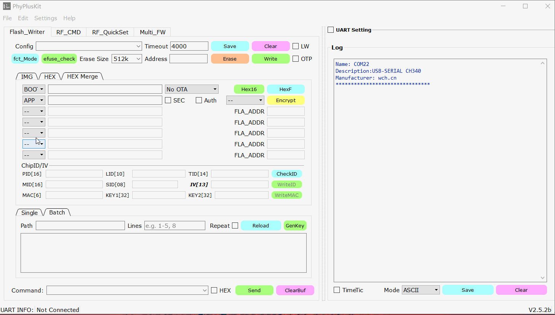Click the green Write button
The image size is (555, 315).
270,59
